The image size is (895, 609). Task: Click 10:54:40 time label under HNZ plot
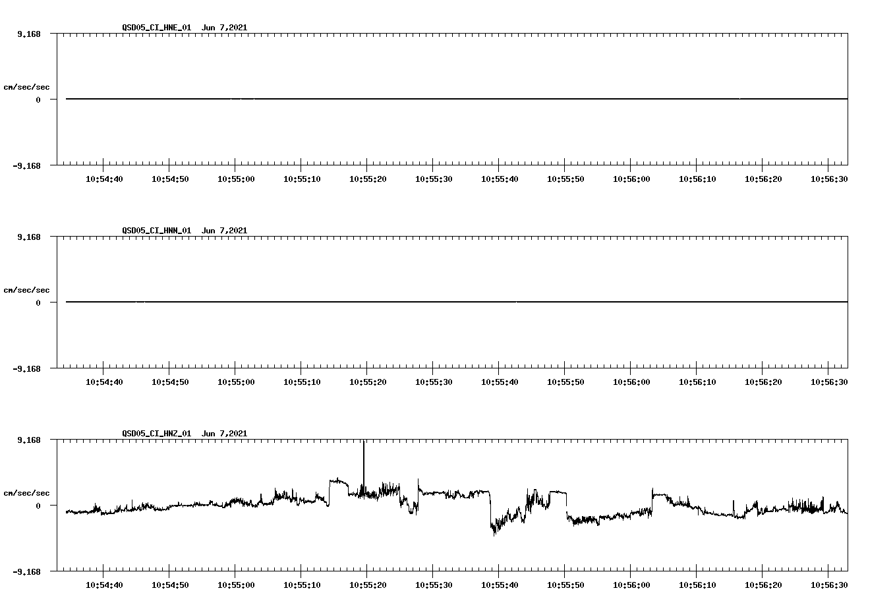(x=104, y=585)
